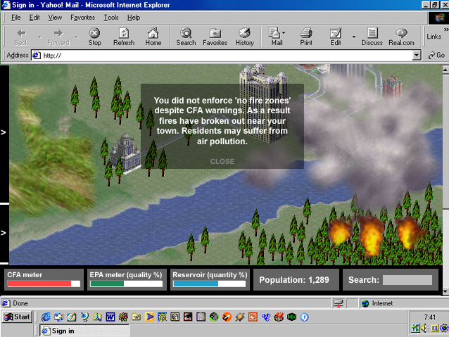This screenshot has width=449, height=337.
Task: Open the Favorites toolbar button
Action: (215, 37)
